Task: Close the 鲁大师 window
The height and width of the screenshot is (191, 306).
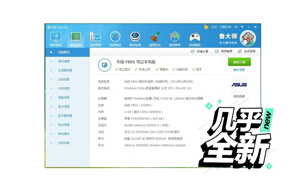Action: tap(255, 27)
